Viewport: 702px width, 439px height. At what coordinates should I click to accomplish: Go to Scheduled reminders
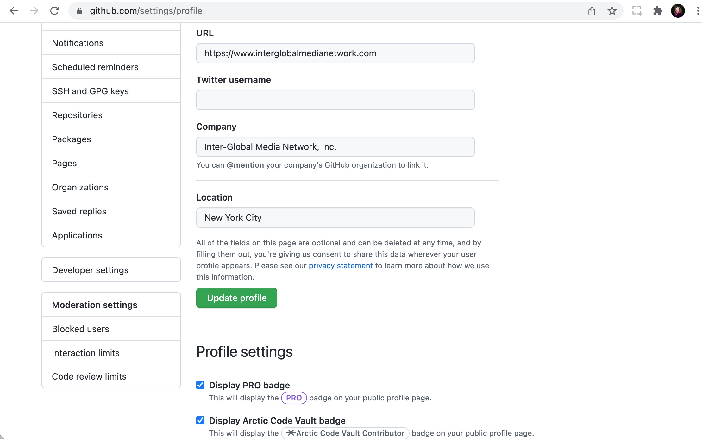(95, 67)
